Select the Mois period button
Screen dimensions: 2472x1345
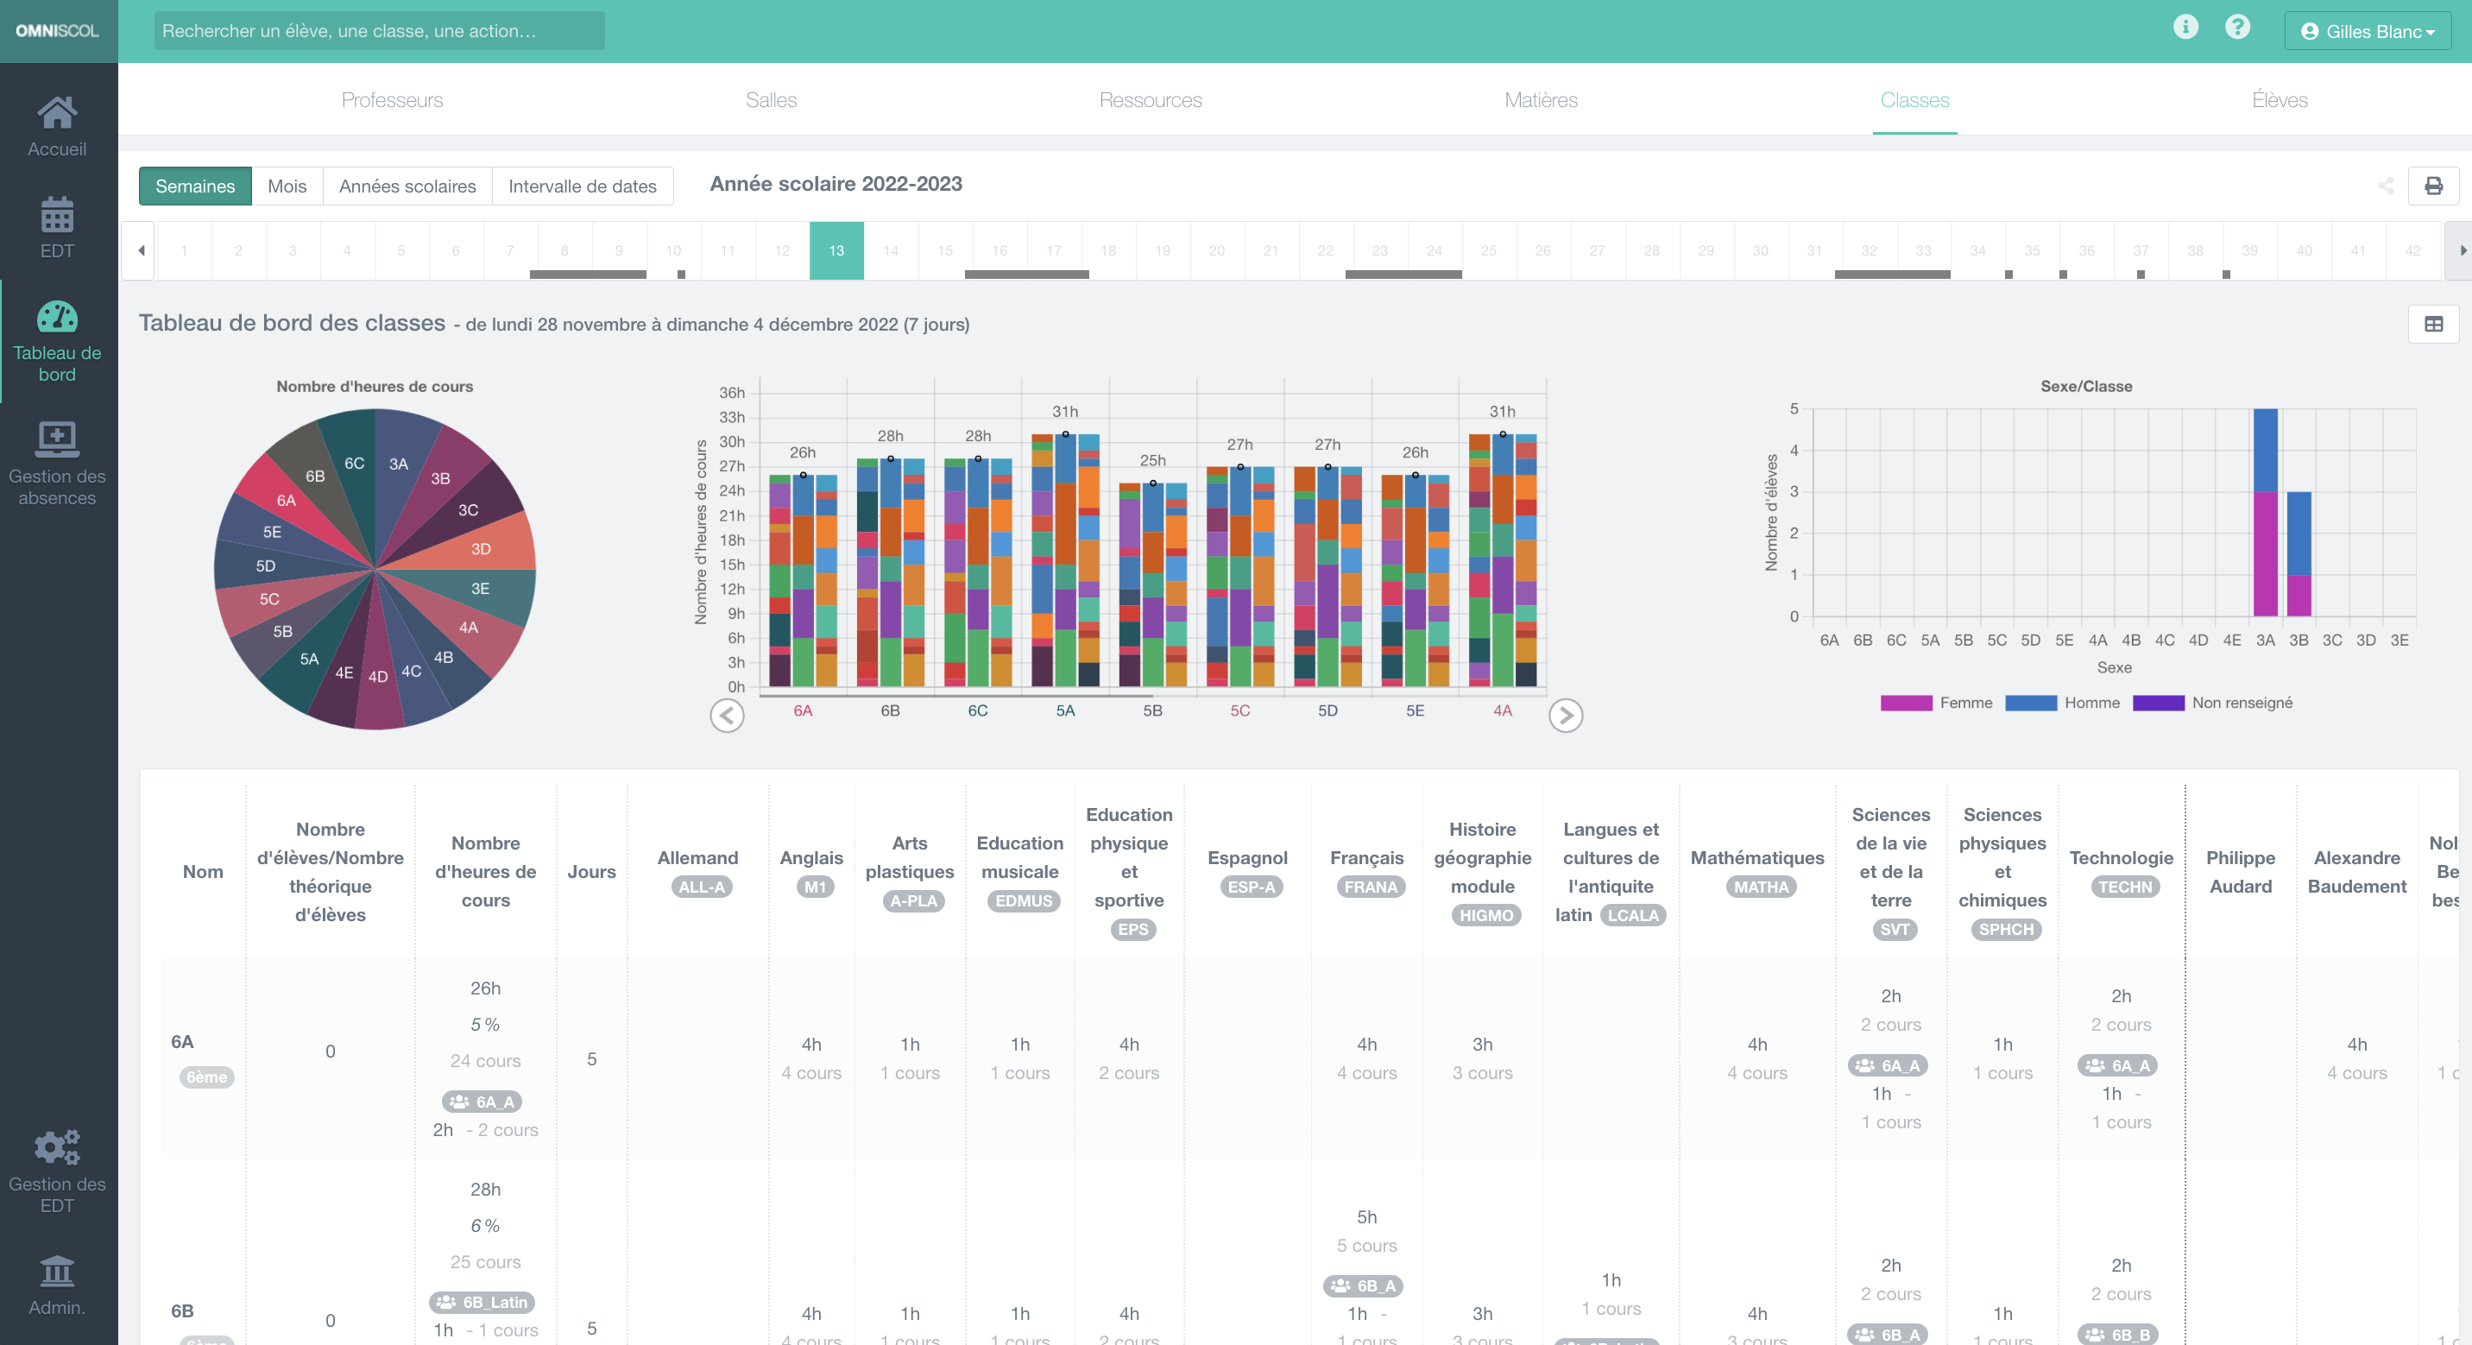click(287, 186)
